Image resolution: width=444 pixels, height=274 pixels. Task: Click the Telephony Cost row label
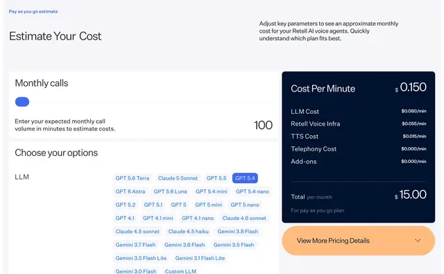(314, 149)
